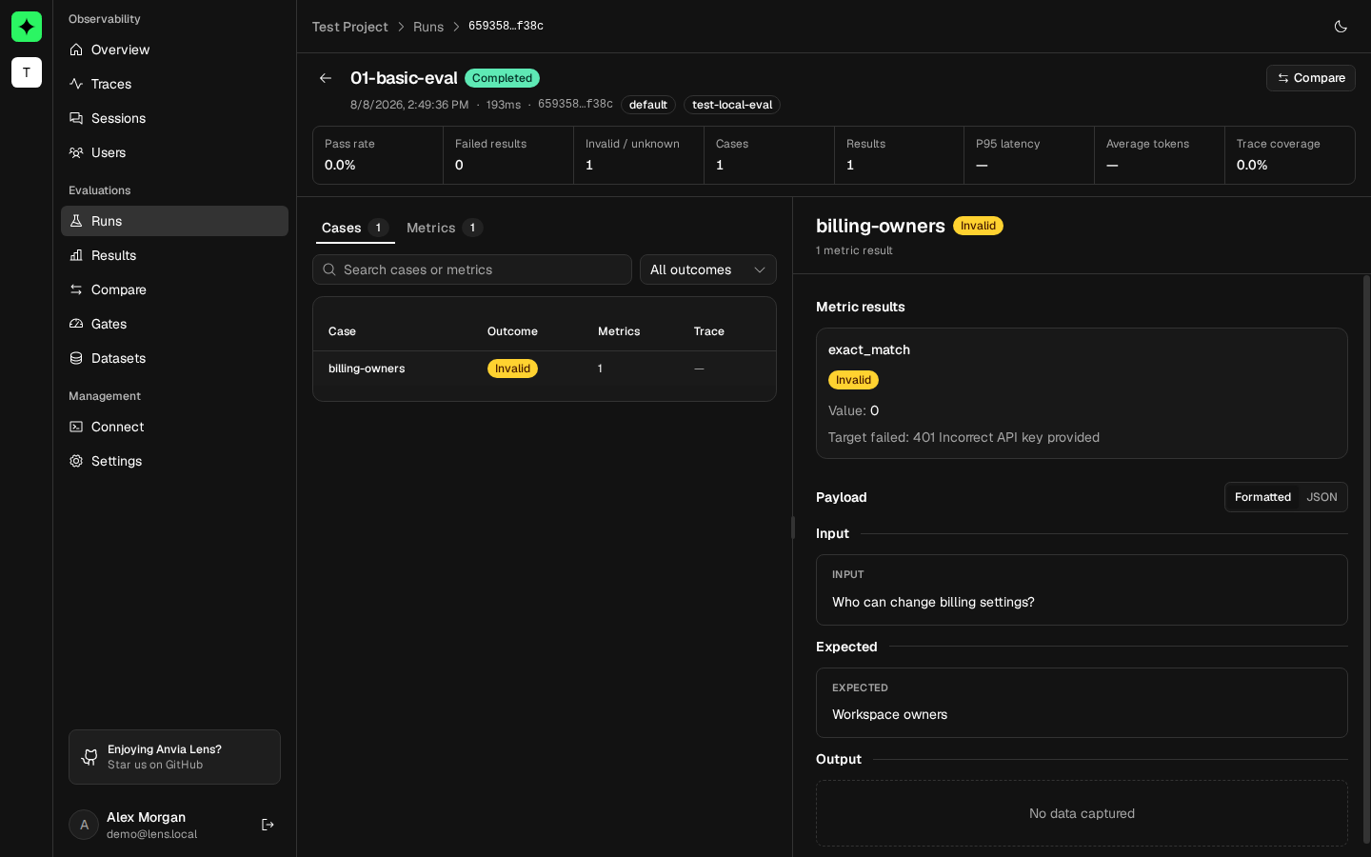This screenshot has width=1371, height=857.
Task: Navigate to the Users page
Action: pyautogui.click(x=174, y=152)
